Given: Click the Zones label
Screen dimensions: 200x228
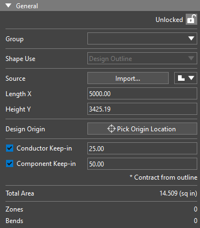Looking at the screenshot, I should tap(14, 209).
